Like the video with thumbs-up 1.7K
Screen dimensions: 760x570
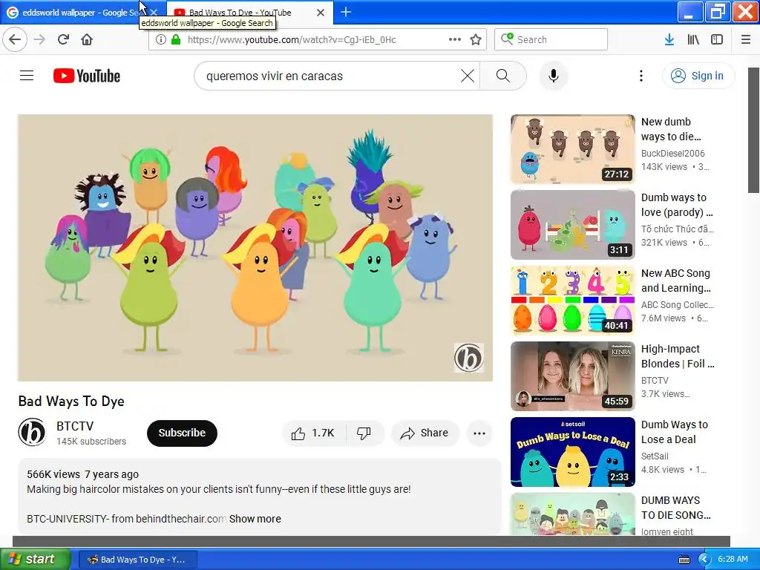tap(313, 433)
